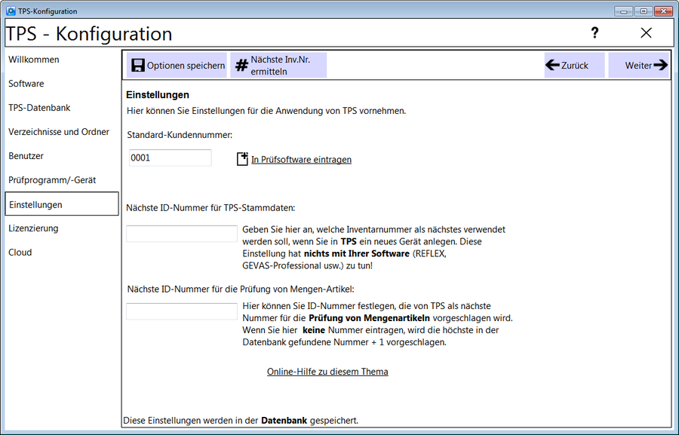This screenshot has height=435, width=679.
Task: Click the hash symbol icon for next inventory number
Action: tap(241, 66)
